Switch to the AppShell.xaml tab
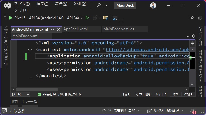The height and width of the screenshot is (115, 206). pyautogui.click(x=82, y=29)
